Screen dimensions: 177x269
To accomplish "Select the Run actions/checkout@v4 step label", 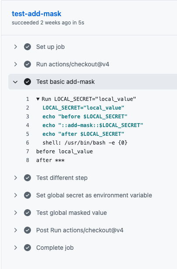I will point(73,64).
